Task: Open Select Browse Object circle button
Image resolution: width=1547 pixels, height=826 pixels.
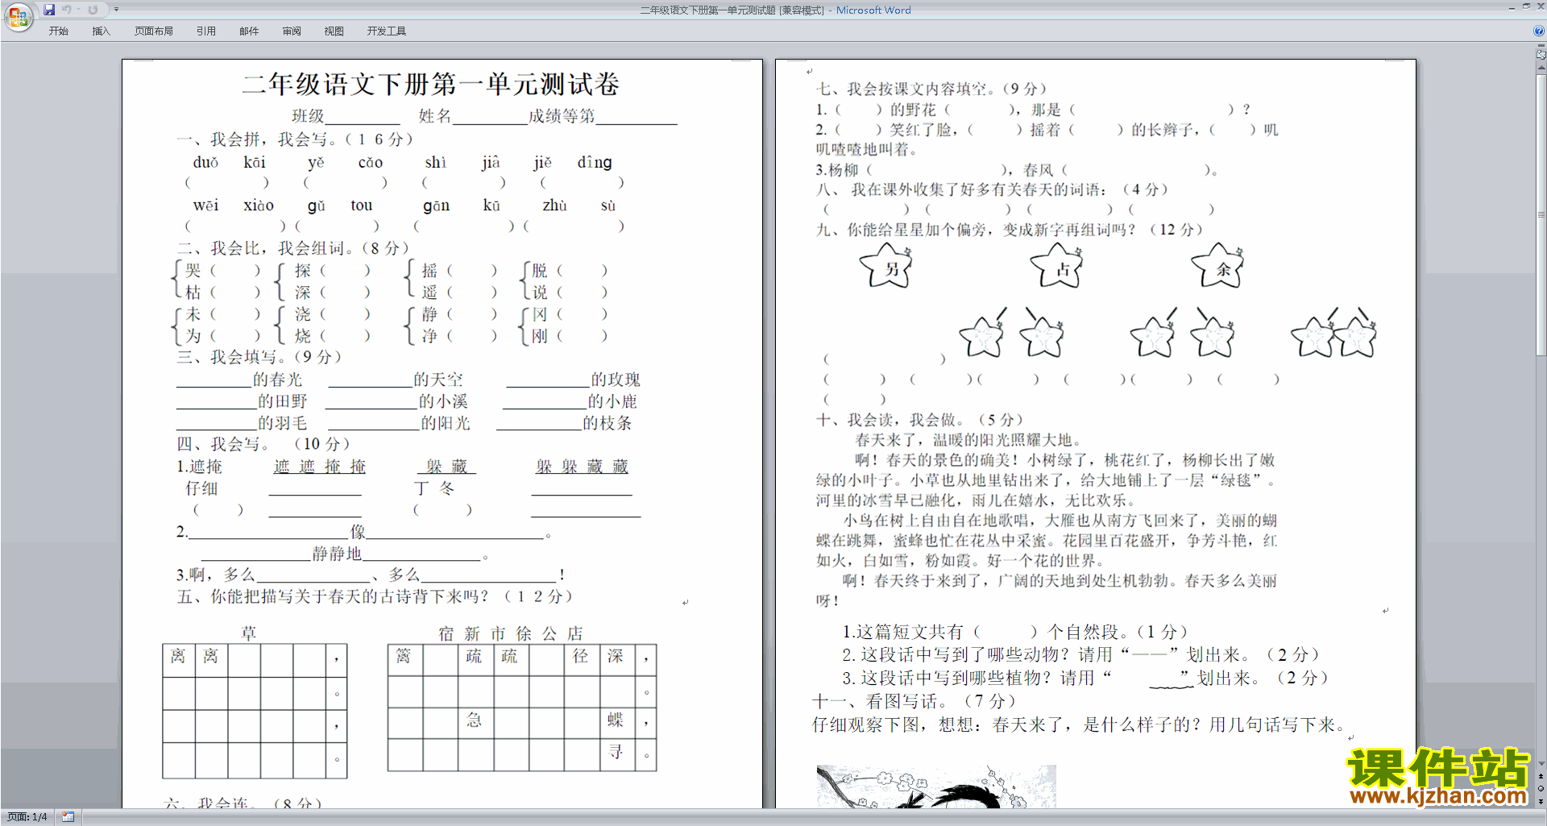Action: click(1541, 788)
